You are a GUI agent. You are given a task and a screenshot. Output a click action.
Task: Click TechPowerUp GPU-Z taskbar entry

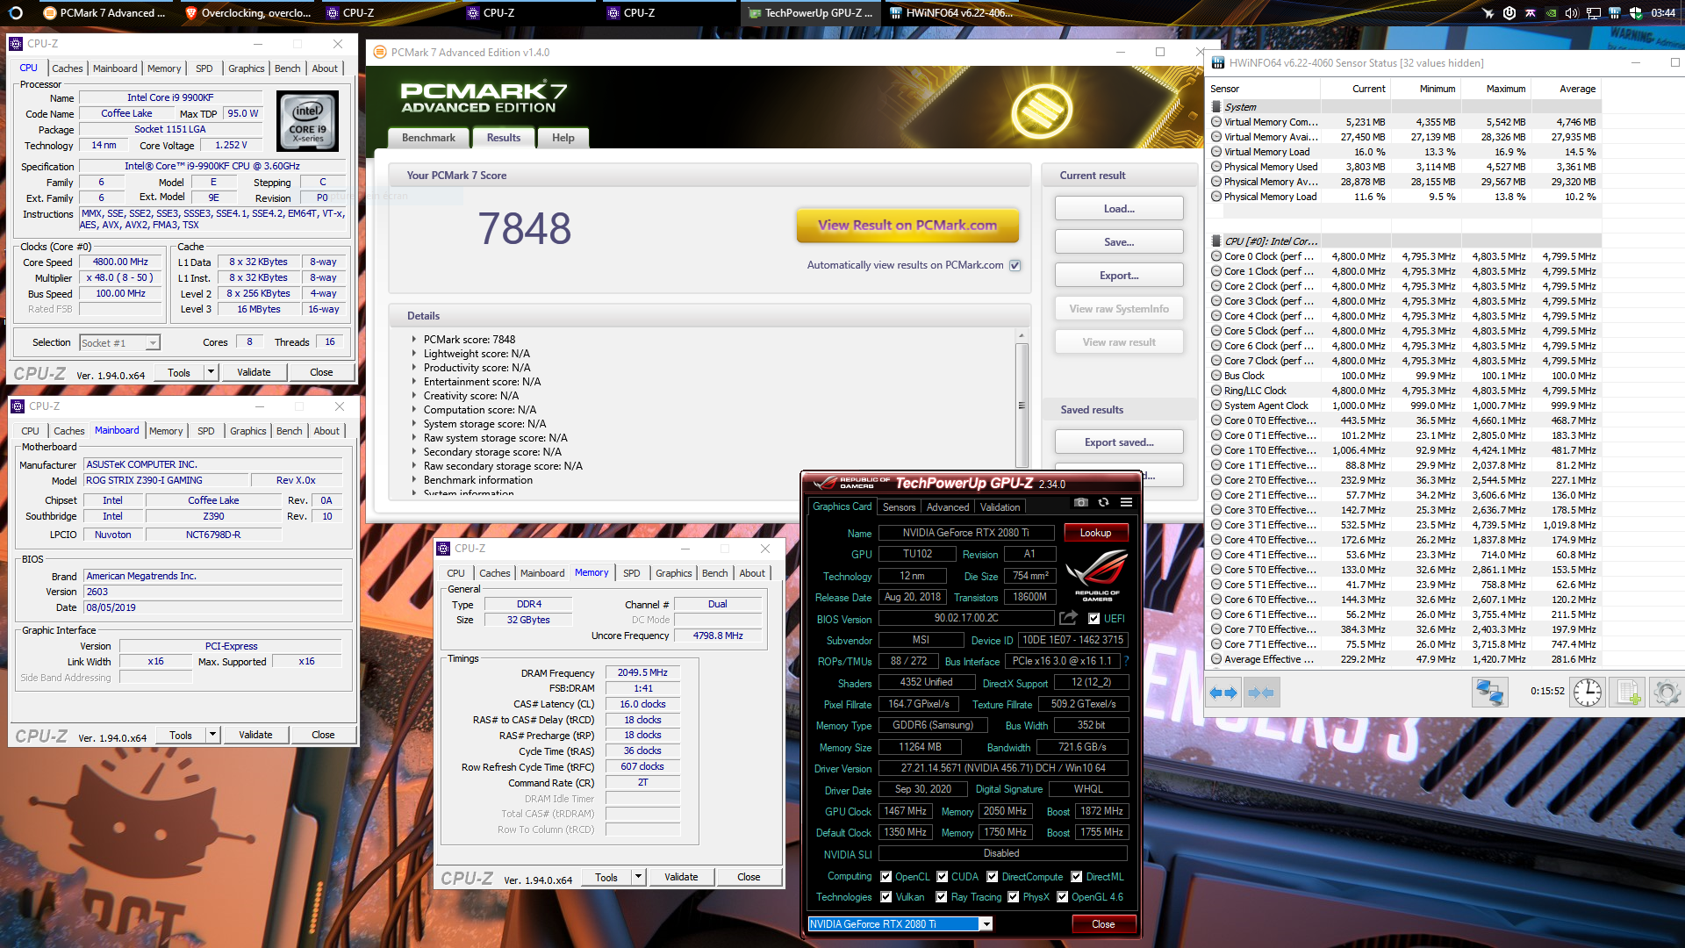810,13
